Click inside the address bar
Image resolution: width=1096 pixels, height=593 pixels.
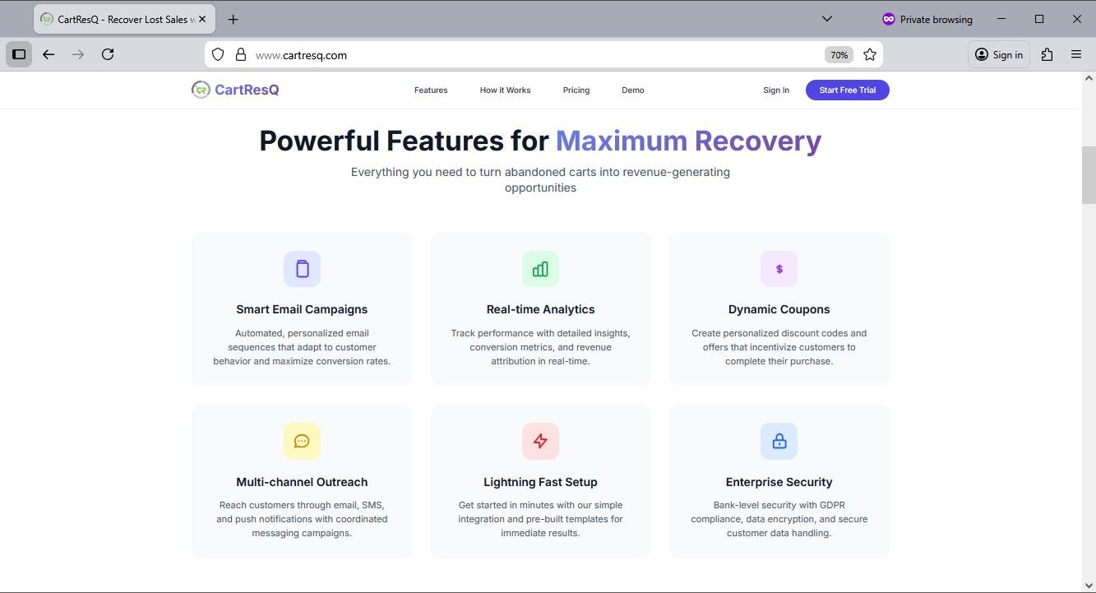(x=493, y=54)
